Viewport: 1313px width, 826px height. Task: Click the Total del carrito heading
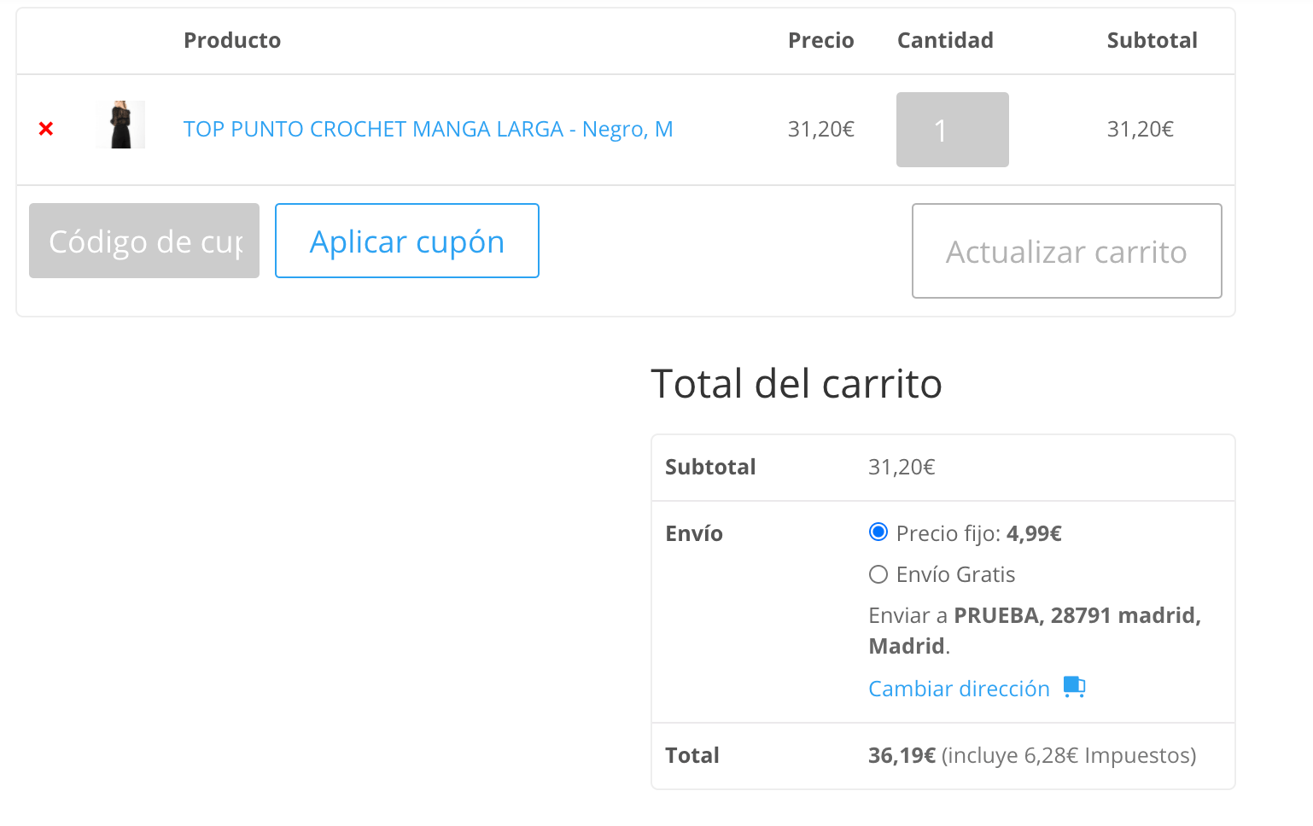pos(797,383)
